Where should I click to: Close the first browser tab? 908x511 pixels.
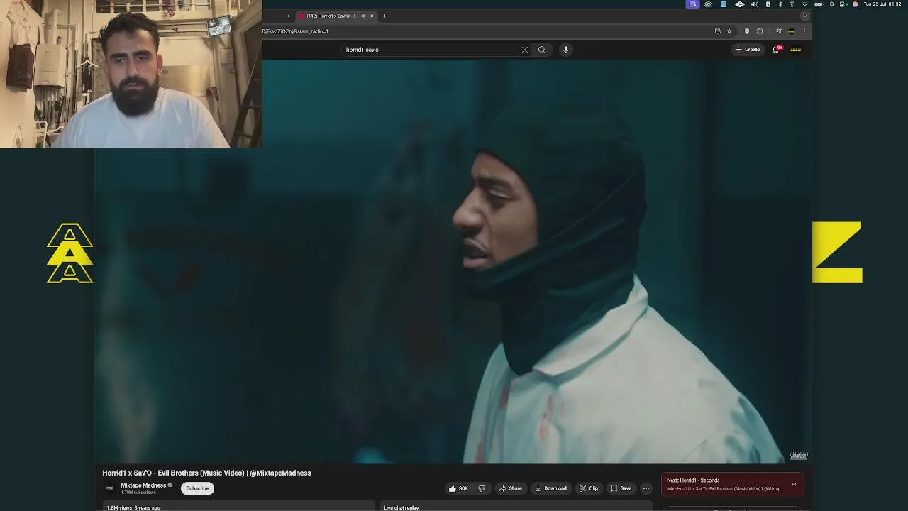[x=287, y=16]
